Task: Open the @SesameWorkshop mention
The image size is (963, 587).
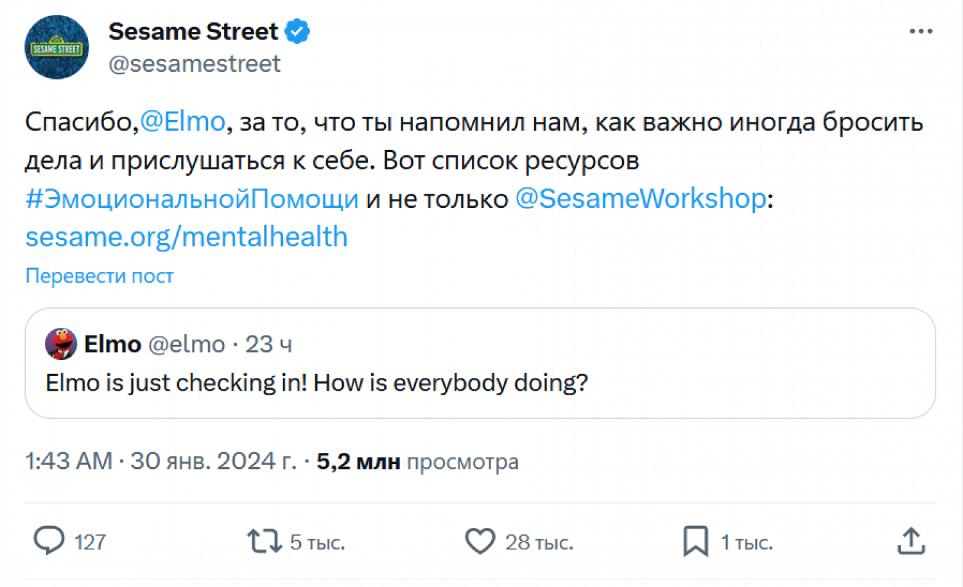Action: [x=641, y=199]
